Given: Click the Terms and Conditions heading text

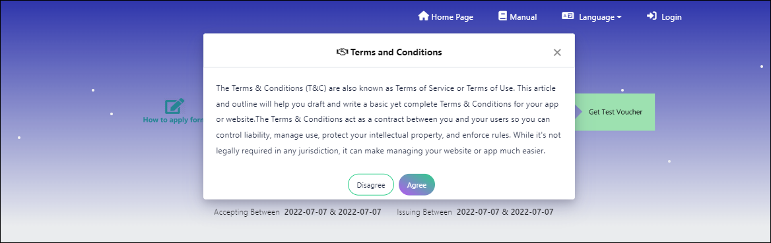Looking at the screenshot, I should pos(396,52).
